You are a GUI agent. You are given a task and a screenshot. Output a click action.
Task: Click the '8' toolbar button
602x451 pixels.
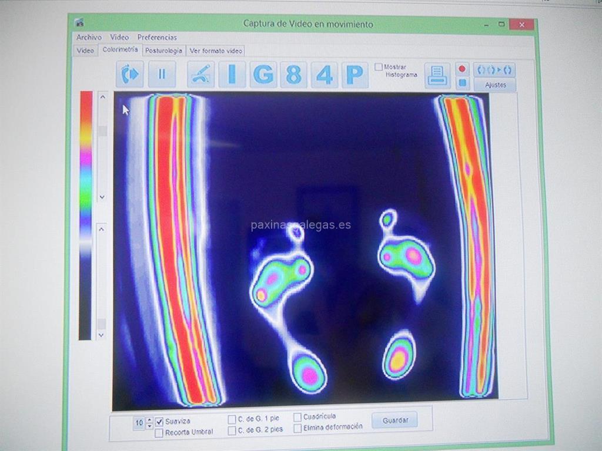pos(293,75)
